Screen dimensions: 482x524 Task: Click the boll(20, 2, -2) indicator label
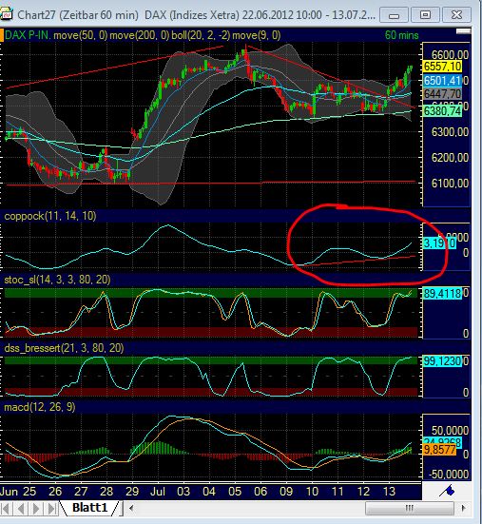point(201,35)
